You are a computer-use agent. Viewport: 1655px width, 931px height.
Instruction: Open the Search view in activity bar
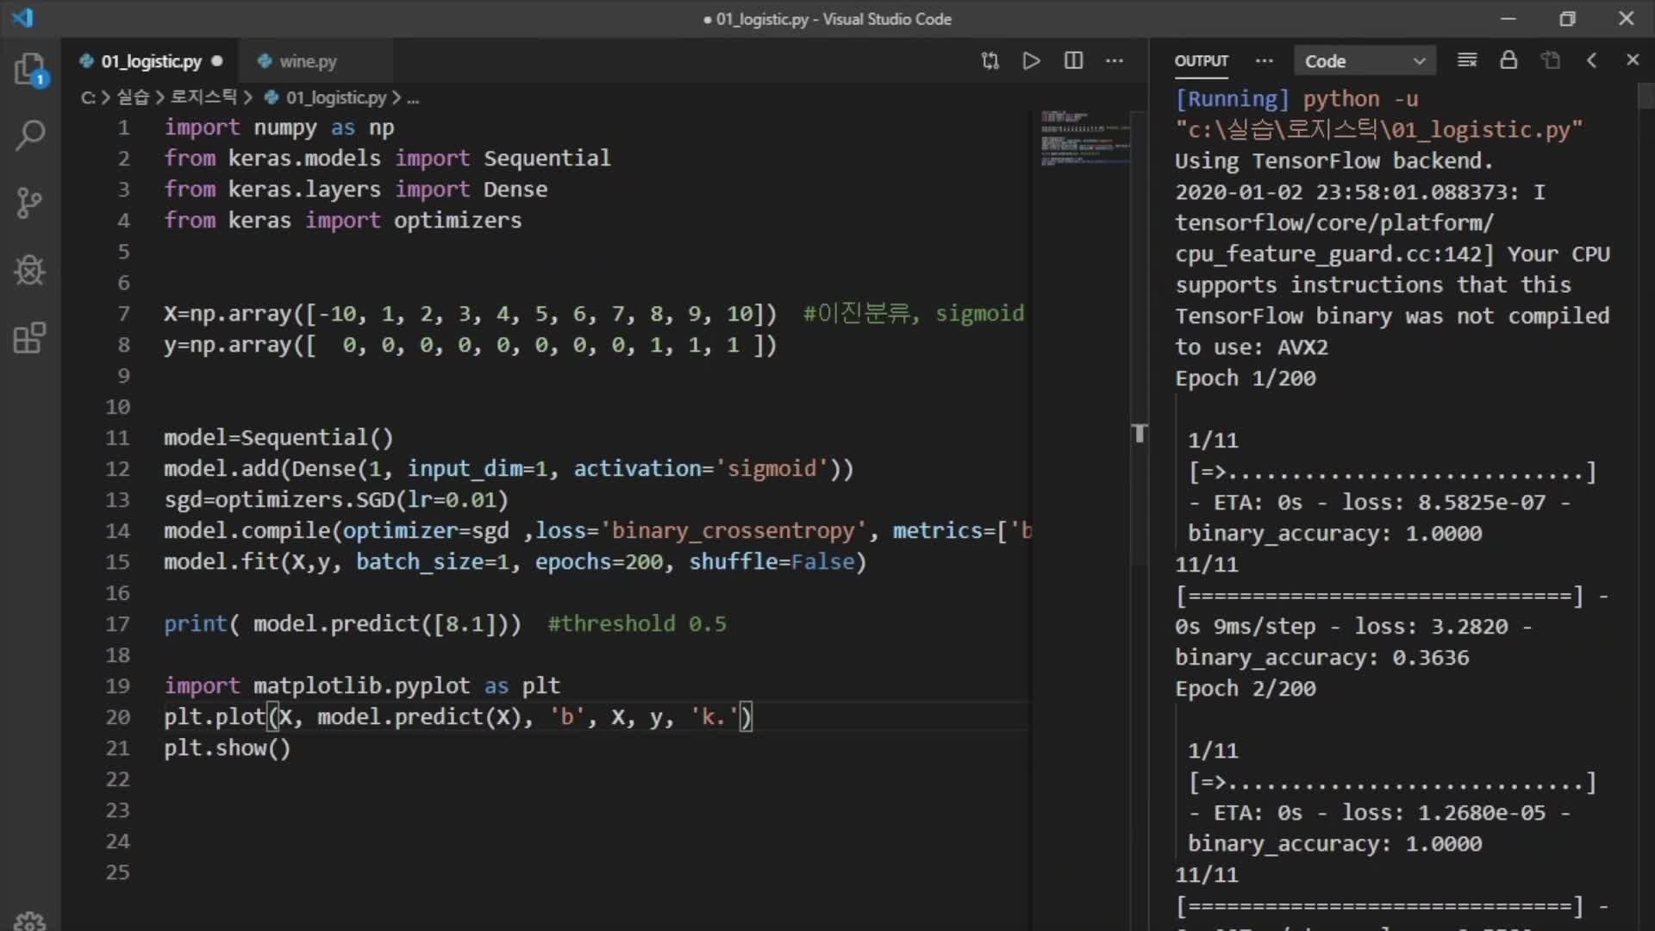pyautogui.click(x=30, y=135)
